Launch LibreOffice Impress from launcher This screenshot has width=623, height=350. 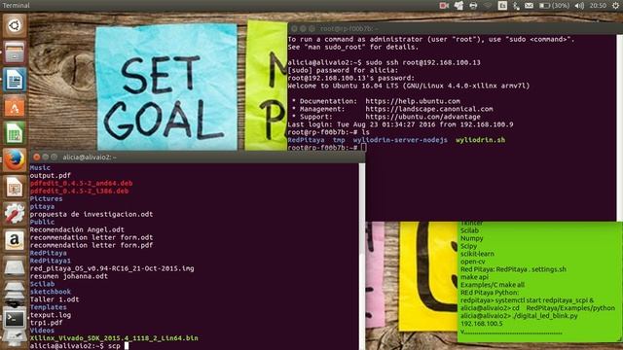15,188
